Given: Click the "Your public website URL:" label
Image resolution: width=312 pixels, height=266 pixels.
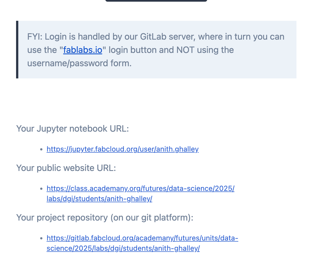Looking at the screenshot, I should (x=66, y=168).
